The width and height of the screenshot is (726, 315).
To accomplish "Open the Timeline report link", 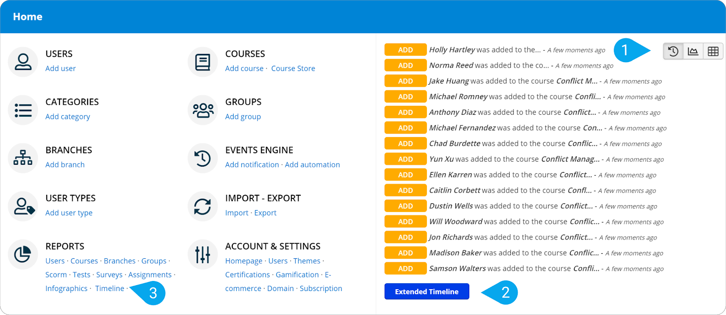I will click(x=109, y=289).
